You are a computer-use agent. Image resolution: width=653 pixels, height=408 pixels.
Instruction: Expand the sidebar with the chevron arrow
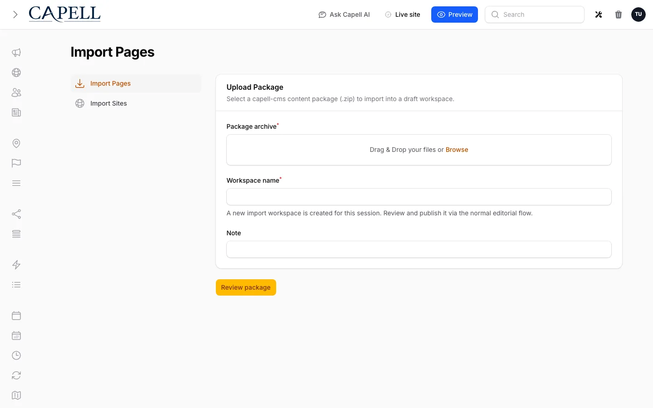point(15,15)
